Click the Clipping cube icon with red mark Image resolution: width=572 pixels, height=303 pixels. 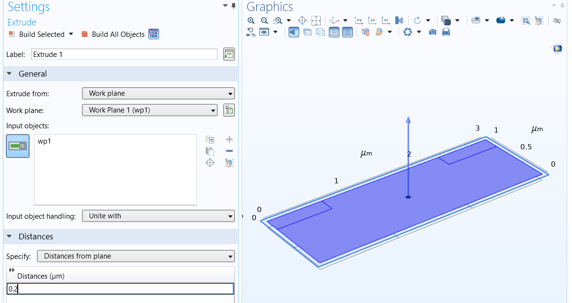(x=366, y=32)
